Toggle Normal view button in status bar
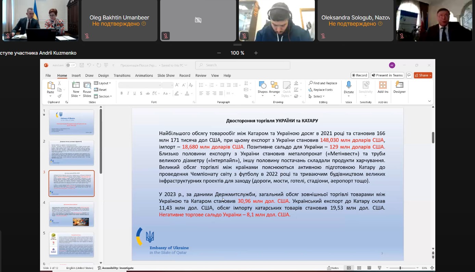The image size is (475, 272). click(x=349, y=268)
